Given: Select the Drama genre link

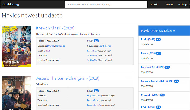Looking at the screenshot, I should (51, 46).
